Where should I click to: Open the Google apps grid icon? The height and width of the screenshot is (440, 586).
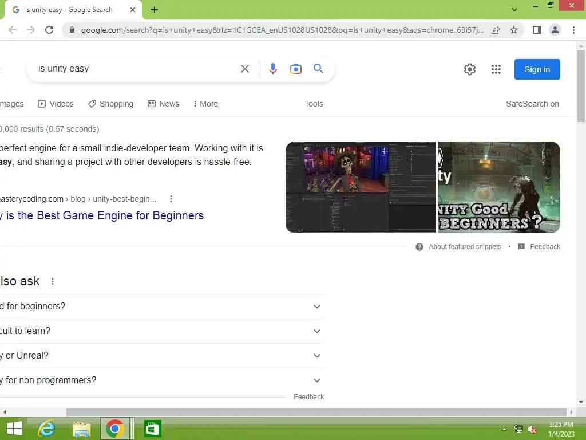(x=496, y=69)
